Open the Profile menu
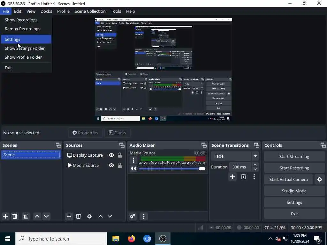 click(64, 11)
